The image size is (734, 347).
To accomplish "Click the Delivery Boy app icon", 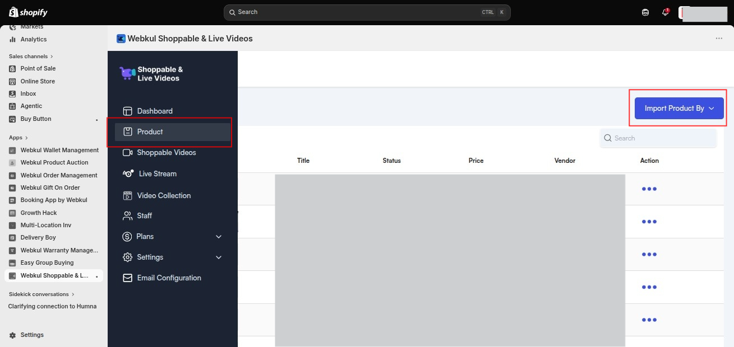I will point(12,237).
